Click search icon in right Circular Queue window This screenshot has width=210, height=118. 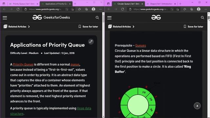pos(202,17)
